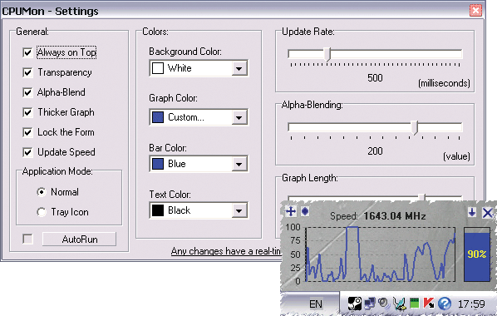This screenshot has width=497, height=316.
Task: Click the red K Kaspersky tray icon
Action: click(429, 304)
